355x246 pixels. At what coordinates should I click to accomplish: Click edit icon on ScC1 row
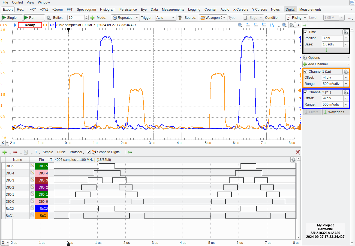pyautogui.click(x=32, y=215)
